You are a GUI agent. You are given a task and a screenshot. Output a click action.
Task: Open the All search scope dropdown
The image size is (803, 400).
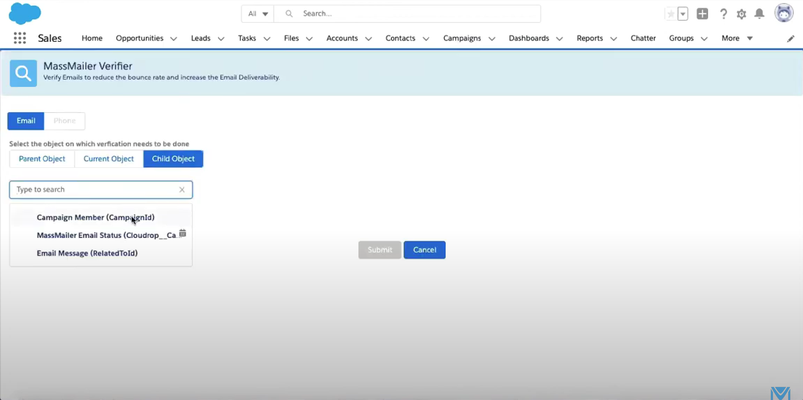click(258, 14)
